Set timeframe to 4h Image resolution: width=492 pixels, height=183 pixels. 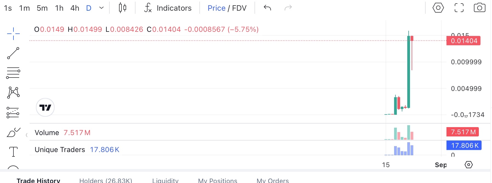tap(75, 8)
